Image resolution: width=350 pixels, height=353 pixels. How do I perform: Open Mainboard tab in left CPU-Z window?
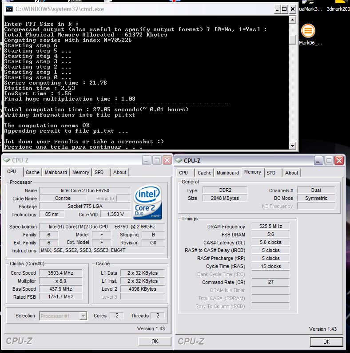click(56, 172)
